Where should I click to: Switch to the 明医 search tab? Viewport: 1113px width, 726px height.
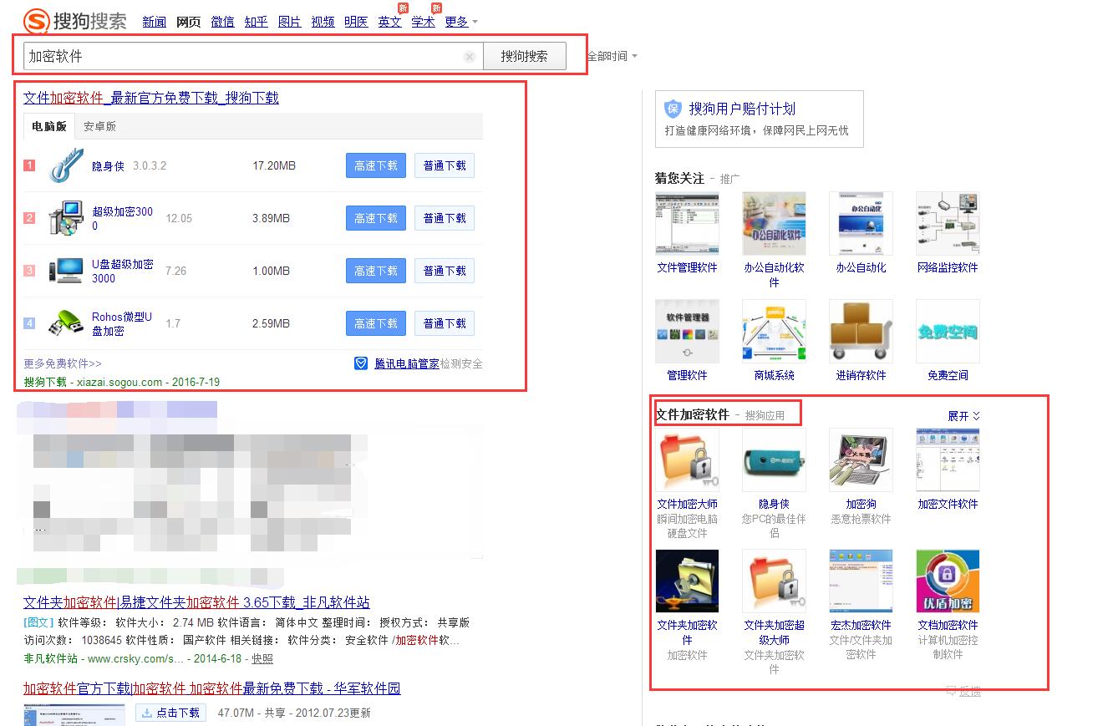(356, 22)
